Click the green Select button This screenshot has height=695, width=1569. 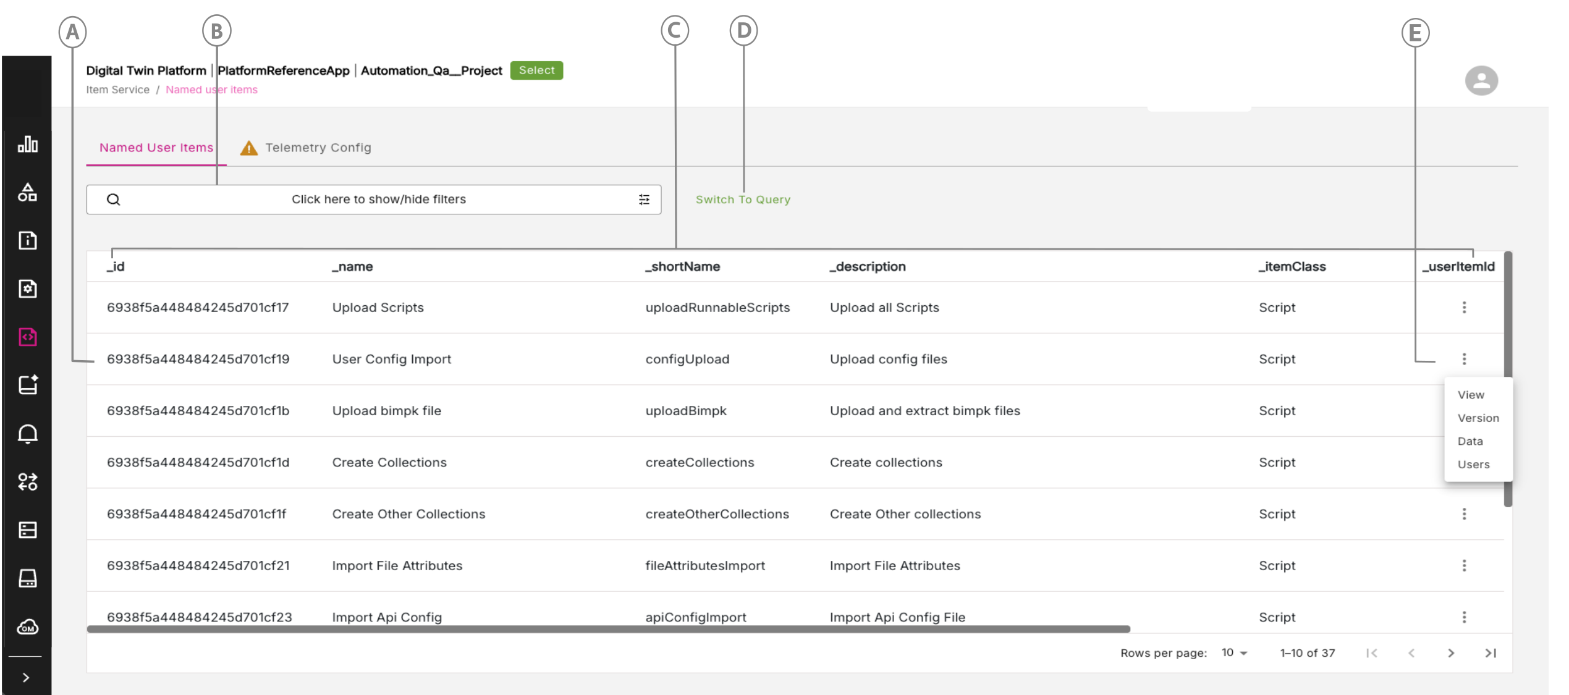tap(536, 70)
